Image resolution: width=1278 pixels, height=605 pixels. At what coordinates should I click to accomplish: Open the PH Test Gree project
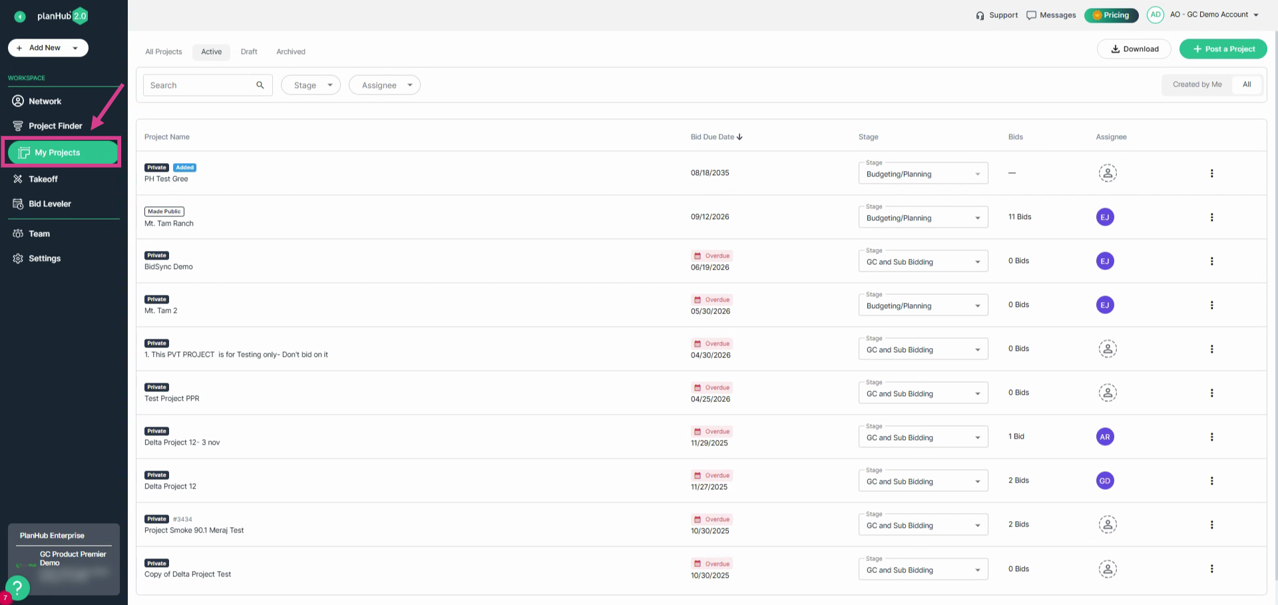(x=166, y=179)
